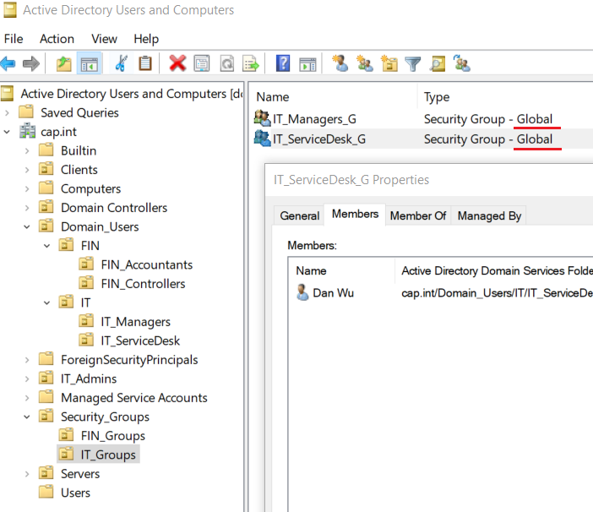The image size is (593, 512).
Task: Select FIN_Groups in the tree
Action: click(x=113, y=435)
